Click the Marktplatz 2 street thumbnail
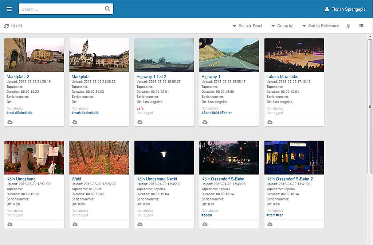This screenshot has height=245, width=373. pos(34,55)
